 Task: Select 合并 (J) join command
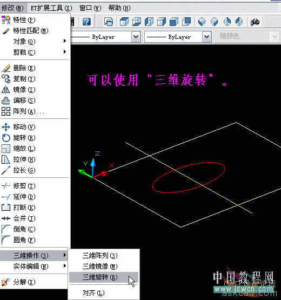click(35, 218)
